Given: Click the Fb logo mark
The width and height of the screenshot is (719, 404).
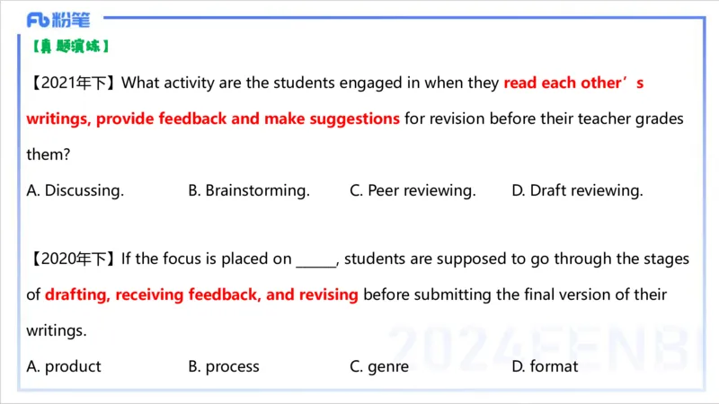Looking at the screenshot, I should [x=39, y=19].
